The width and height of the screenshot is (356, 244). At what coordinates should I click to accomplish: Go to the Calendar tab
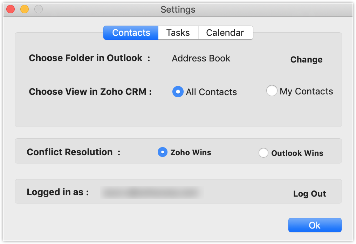225,33
